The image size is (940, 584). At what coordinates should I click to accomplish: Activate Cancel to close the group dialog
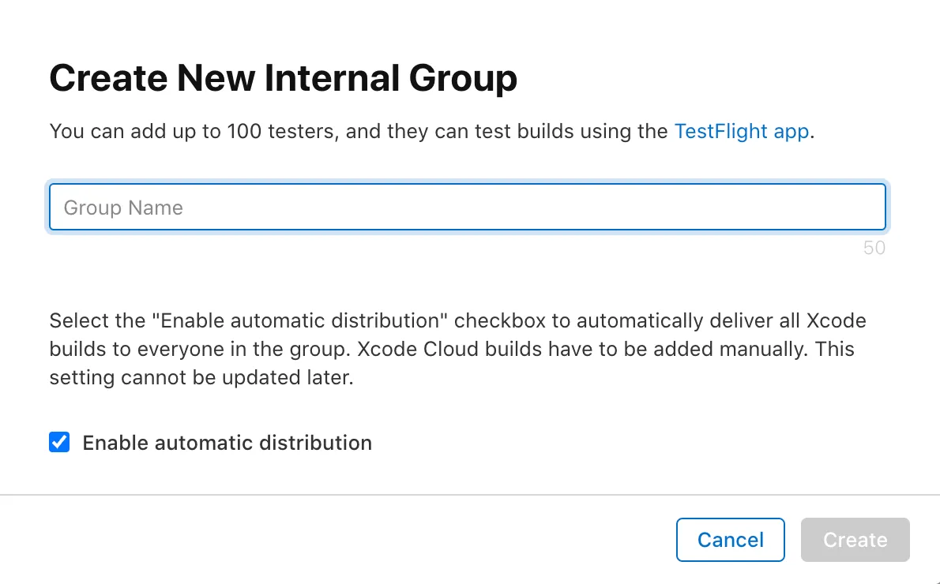click(730, 540)
